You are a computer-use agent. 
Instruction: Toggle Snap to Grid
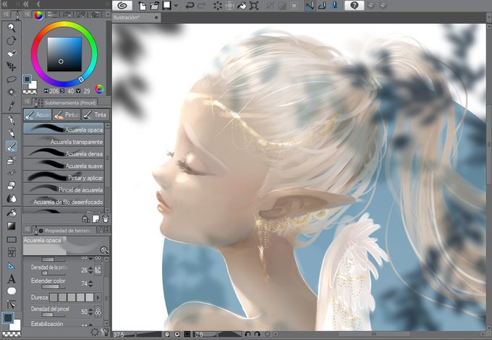pos(334,6)
